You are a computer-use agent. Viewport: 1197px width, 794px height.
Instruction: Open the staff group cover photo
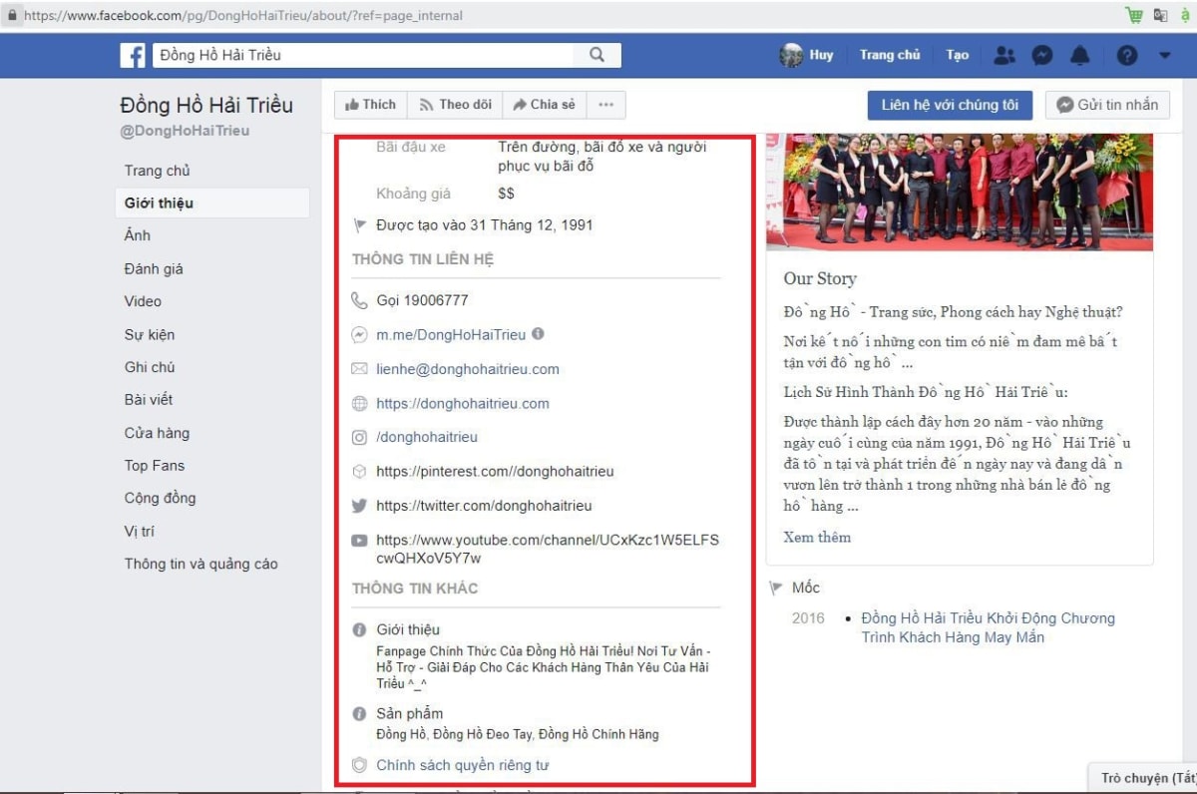960,192
